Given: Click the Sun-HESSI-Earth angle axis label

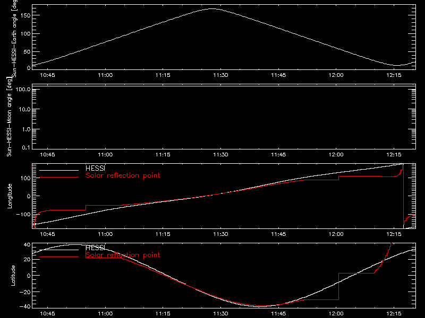Looking at the screenshot, I should point(14,38).
